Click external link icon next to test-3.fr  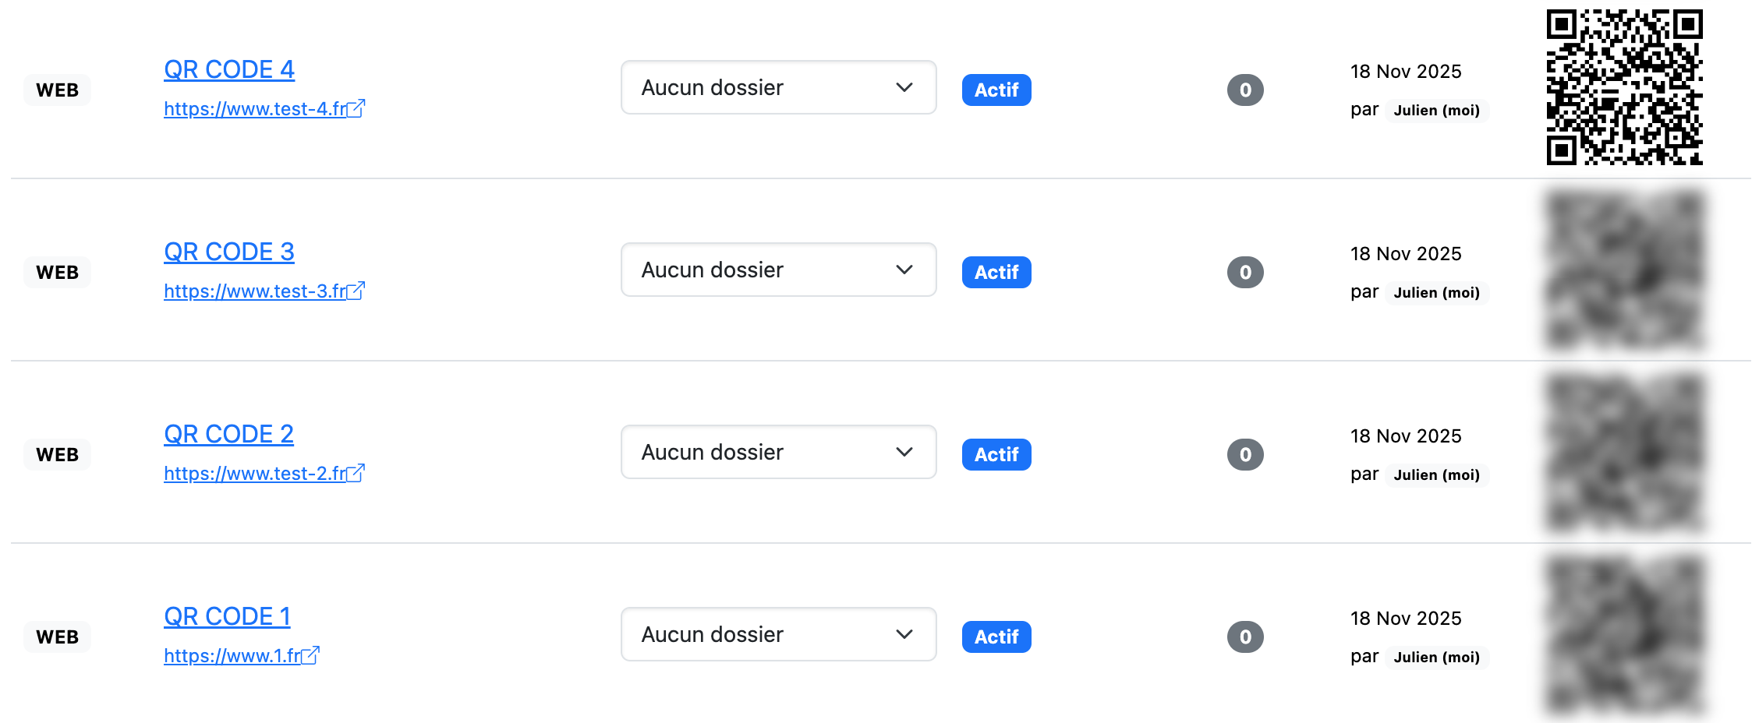coord(356,291)
